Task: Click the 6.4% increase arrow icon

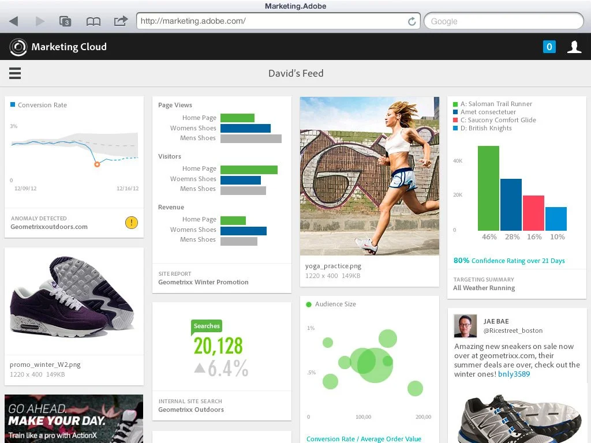Action: (x=200, y=367)
